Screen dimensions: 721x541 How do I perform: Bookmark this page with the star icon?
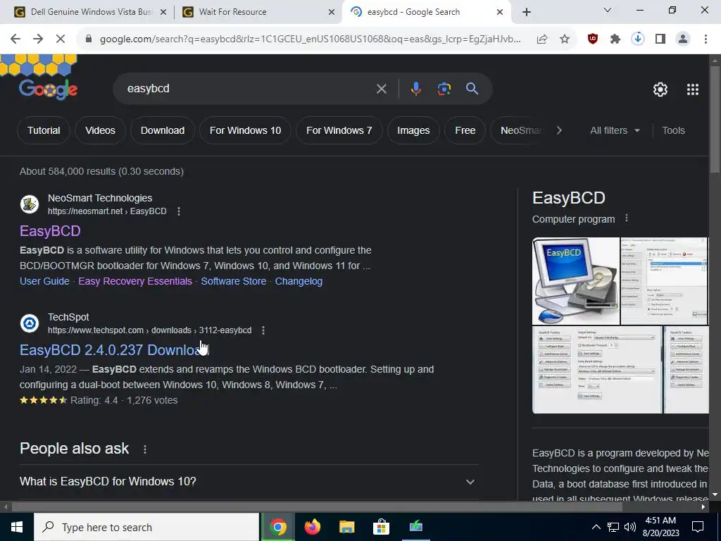pos(565,39)
